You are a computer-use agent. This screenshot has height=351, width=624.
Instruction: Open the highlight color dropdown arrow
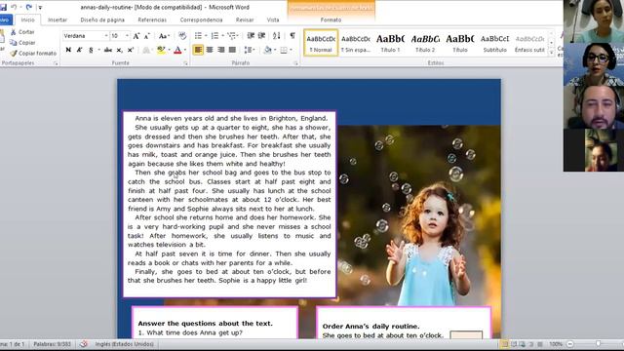point(169,50)
